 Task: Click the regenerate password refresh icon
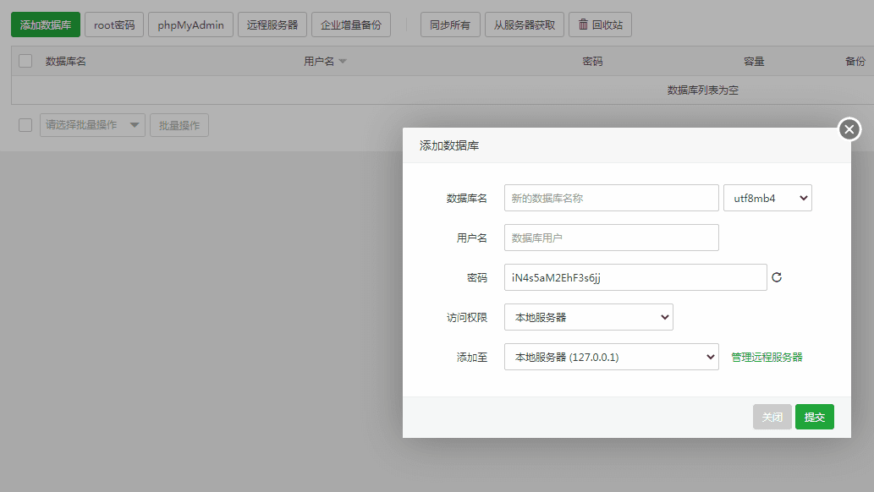(777, 277)
